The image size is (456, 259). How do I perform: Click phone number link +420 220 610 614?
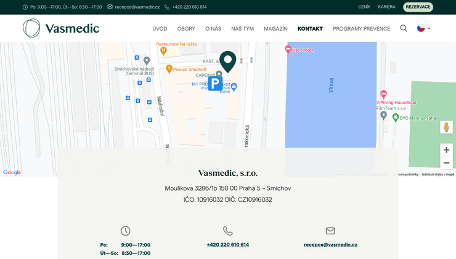pos(227,244)
